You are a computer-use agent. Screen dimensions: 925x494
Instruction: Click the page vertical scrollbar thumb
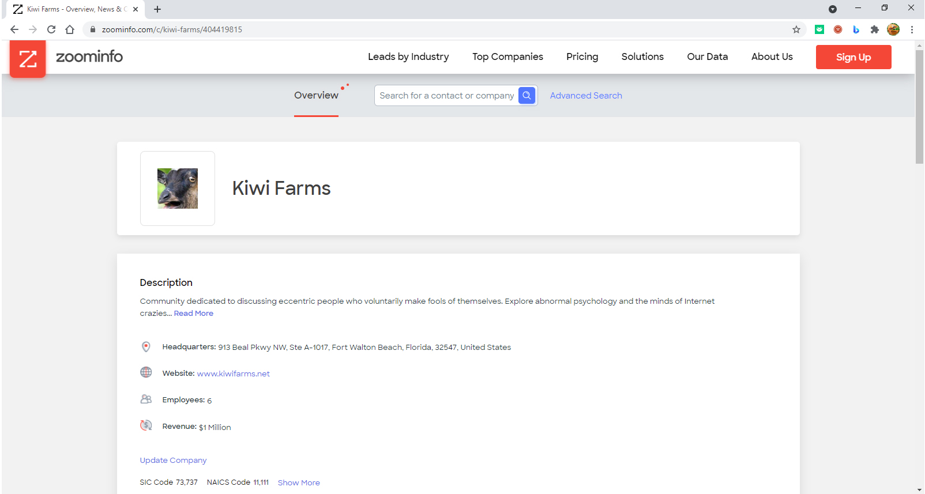click(919, 107)
